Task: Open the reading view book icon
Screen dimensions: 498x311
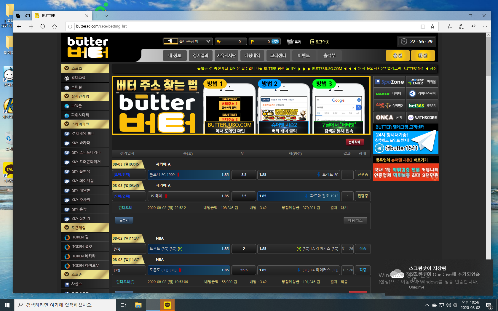Action: tap(423, 26)
